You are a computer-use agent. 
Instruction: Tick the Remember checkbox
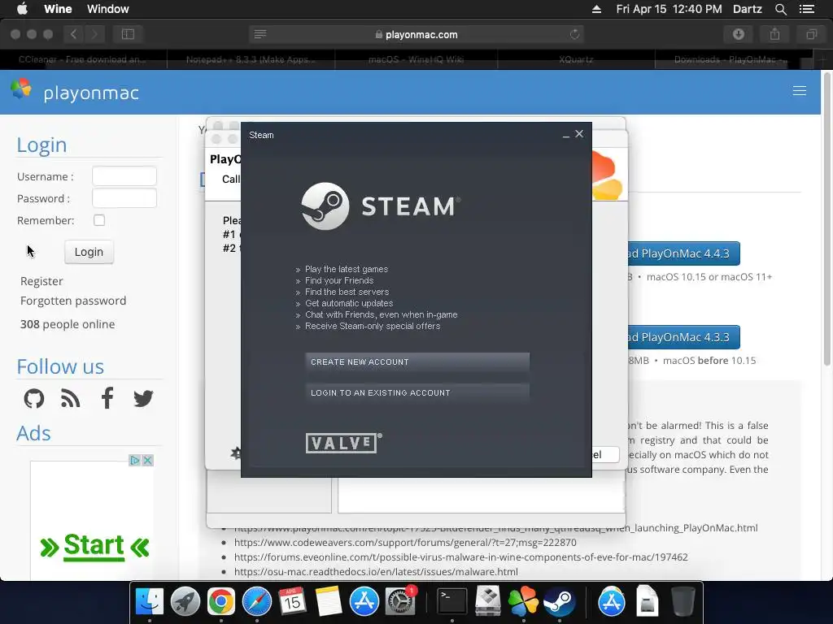[99, 220]
